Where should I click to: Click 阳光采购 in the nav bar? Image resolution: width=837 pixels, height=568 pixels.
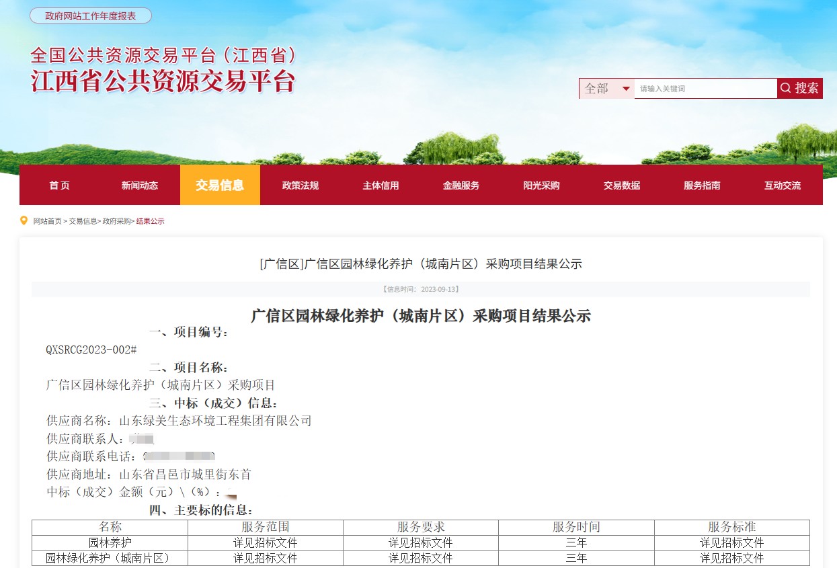pyautogui.click(x=541, y=186)
